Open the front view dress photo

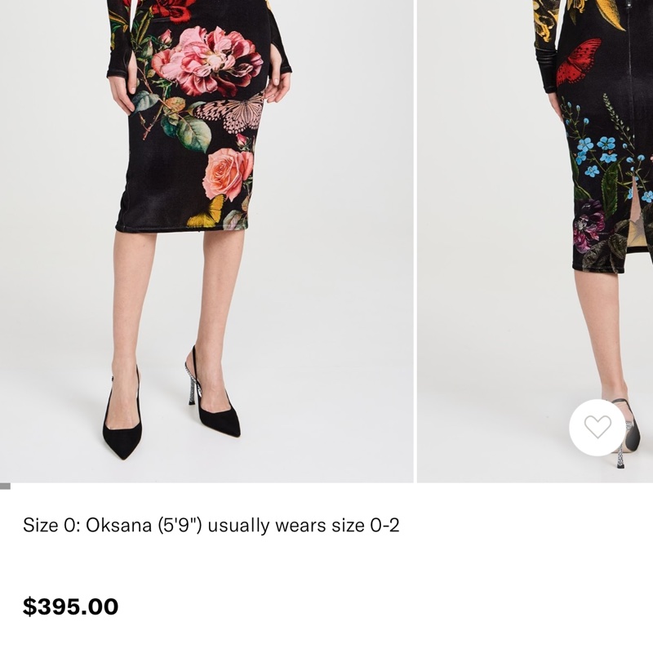[x=207, y=241]
